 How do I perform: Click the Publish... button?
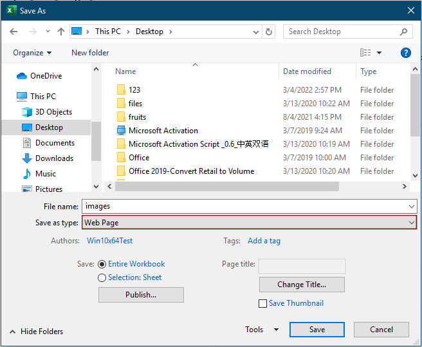[x=141, y=295]
